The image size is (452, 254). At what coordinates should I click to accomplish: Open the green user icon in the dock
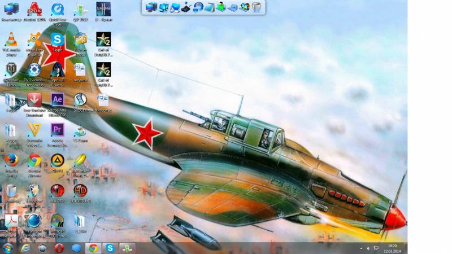tap(221, 7)
